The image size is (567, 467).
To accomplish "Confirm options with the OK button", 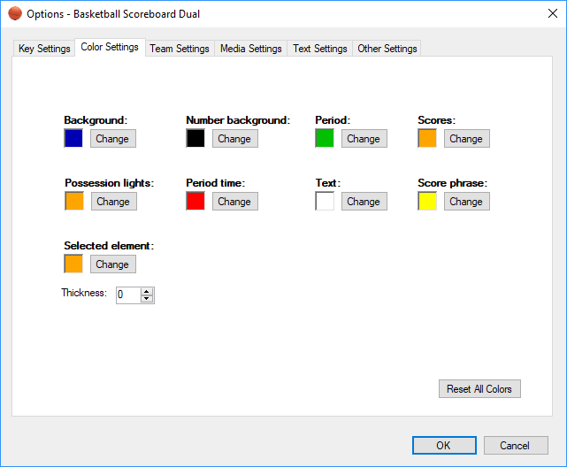I will (444, 446).
